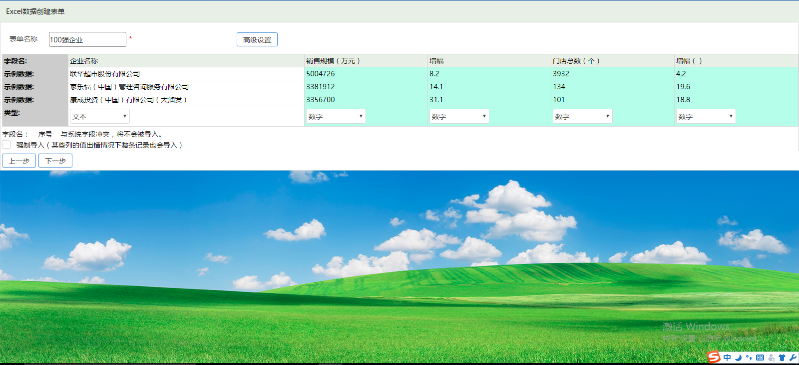Open type dropdown for 企业名称 column
The image size is (799, 365).
100,116
